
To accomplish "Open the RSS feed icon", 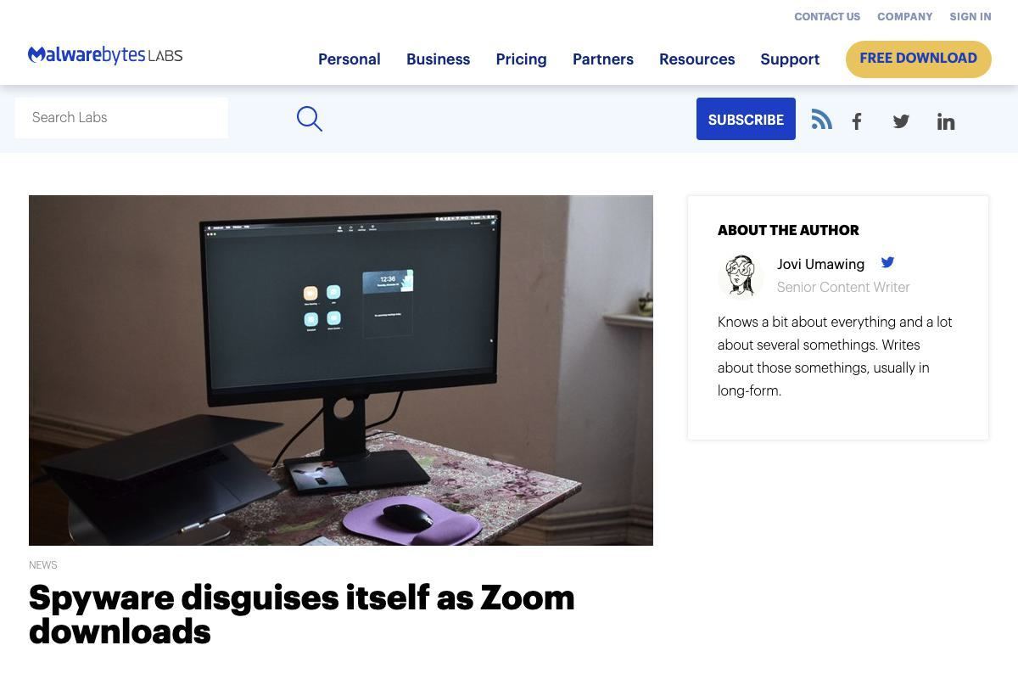I will click(821, 119).
